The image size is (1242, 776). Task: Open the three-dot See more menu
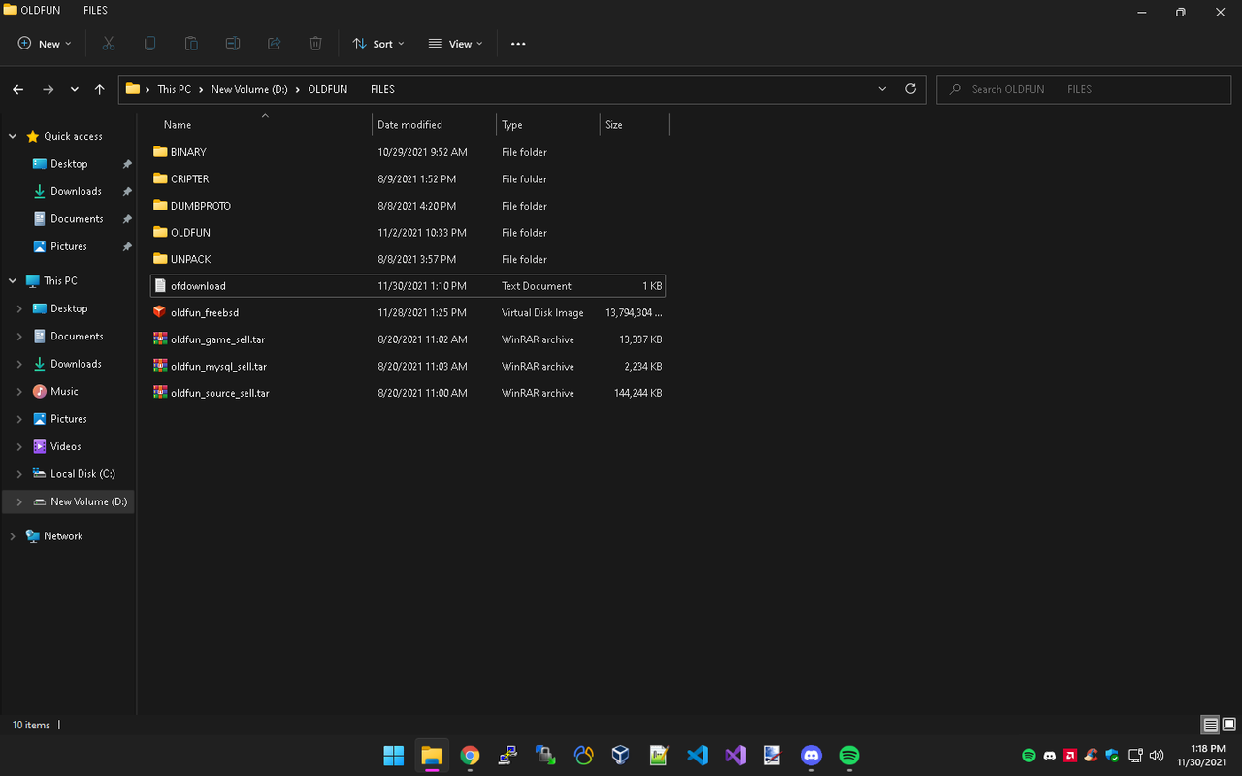click(518, 44)
